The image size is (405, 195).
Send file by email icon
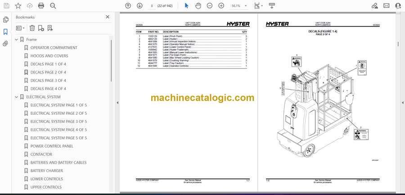387,6
